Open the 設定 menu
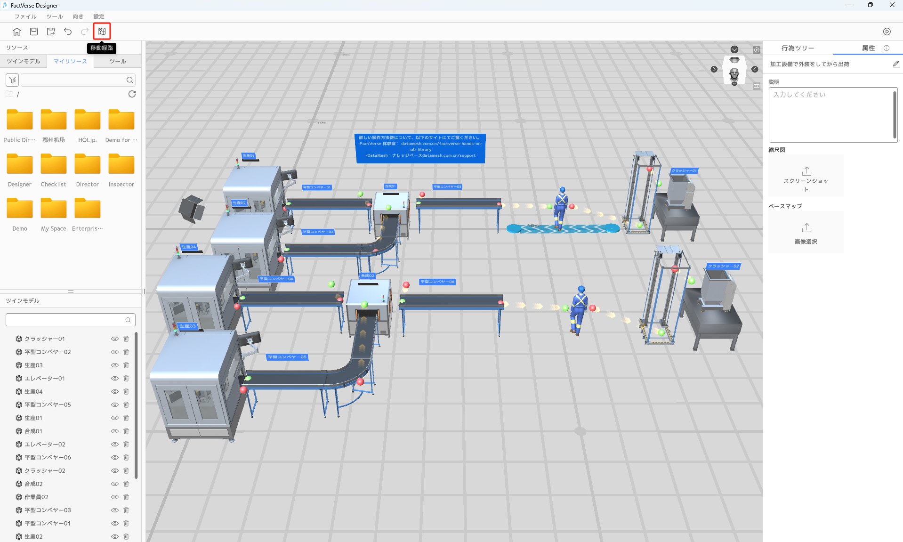 (x=99, y=16)
